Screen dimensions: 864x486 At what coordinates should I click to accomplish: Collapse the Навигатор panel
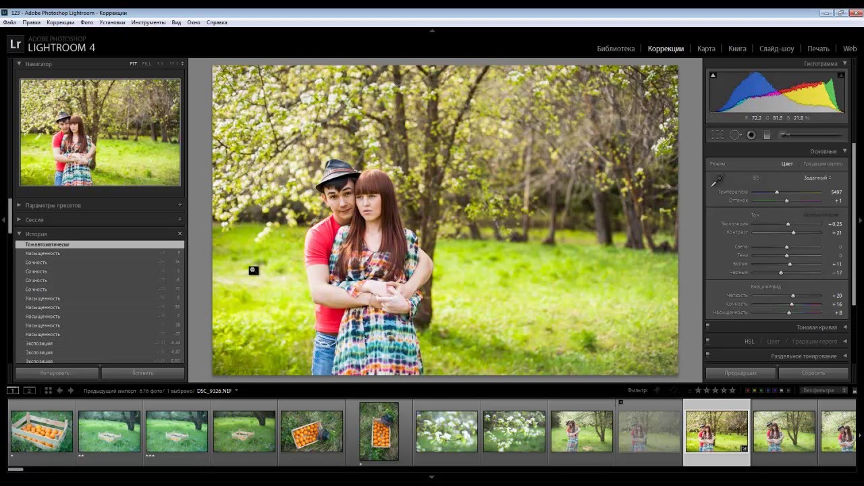point(19,63)
